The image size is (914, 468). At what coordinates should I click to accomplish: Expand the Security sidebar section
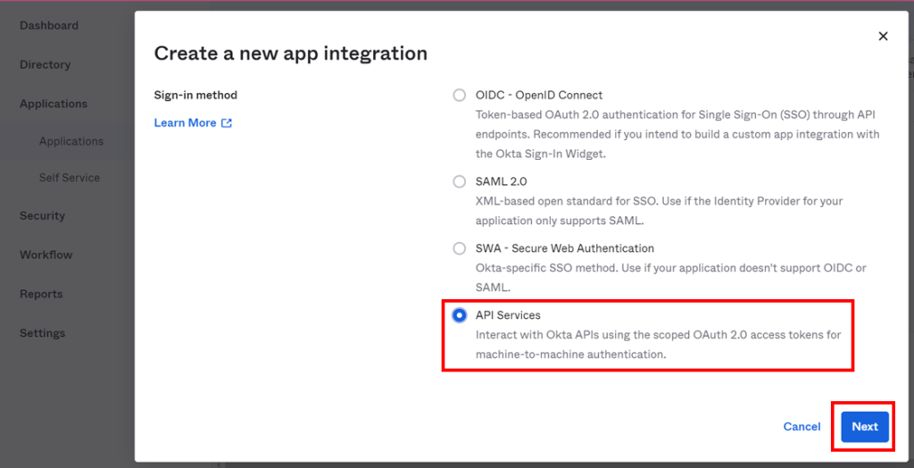(42, 216)
